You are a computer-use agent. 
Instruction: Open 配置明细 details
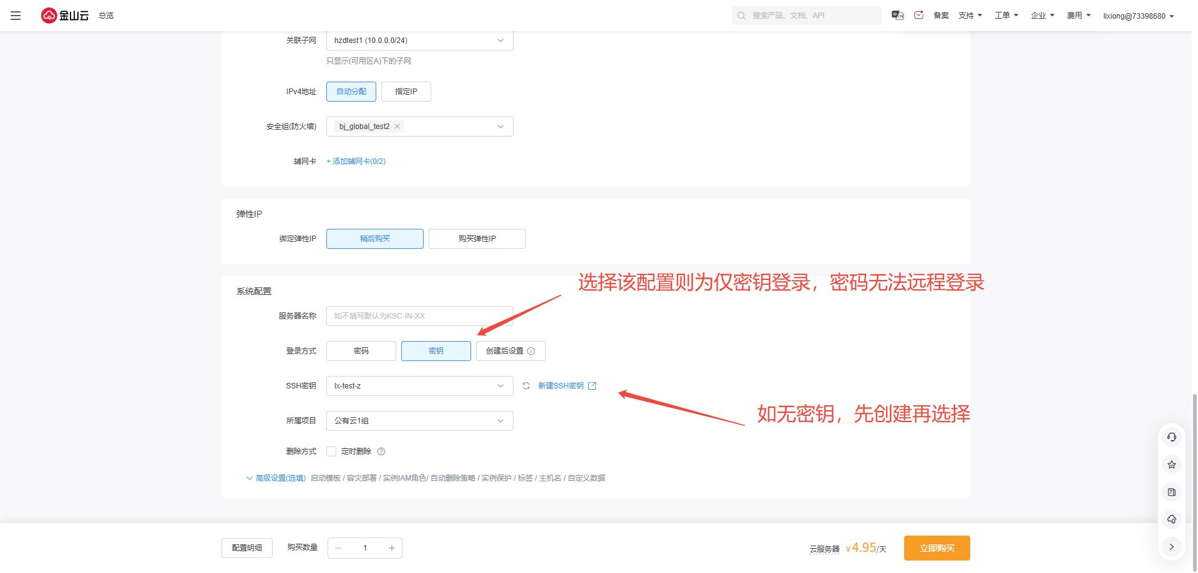coord(247,548)
